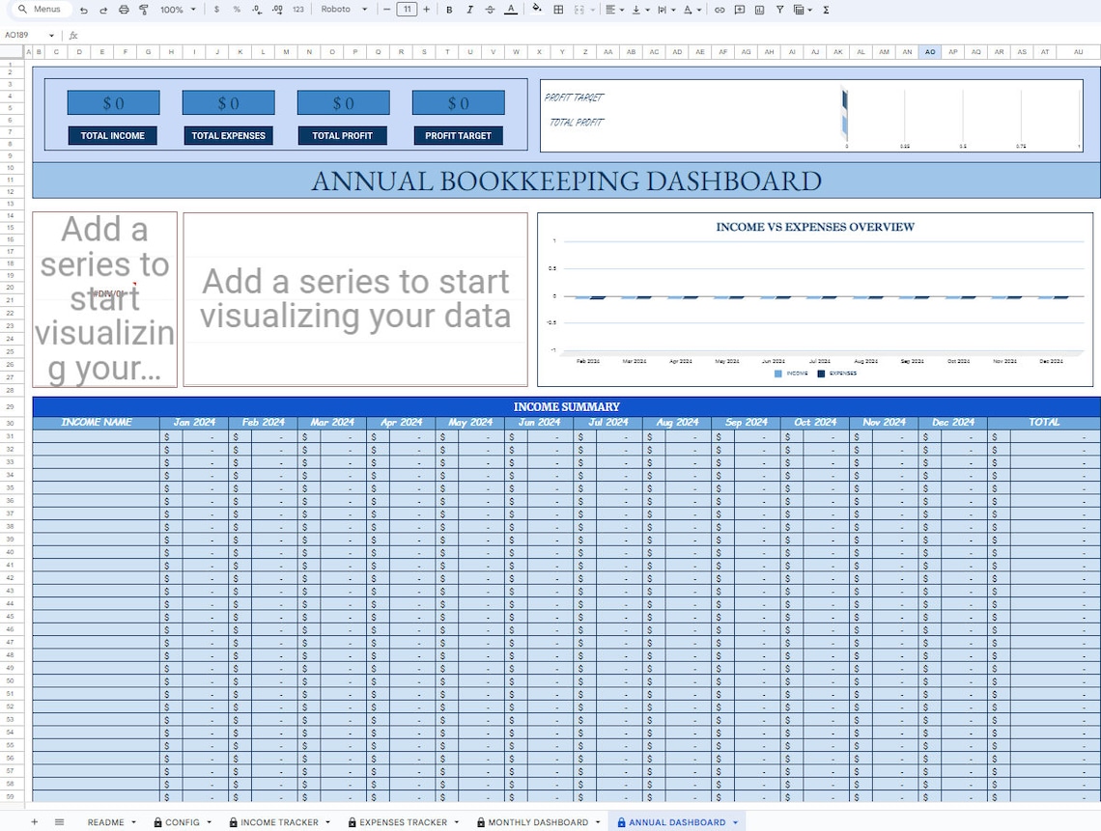Click the functions sigma icon
The height and width of the screenshot is (831, 1101).
[x=824, y=9]
